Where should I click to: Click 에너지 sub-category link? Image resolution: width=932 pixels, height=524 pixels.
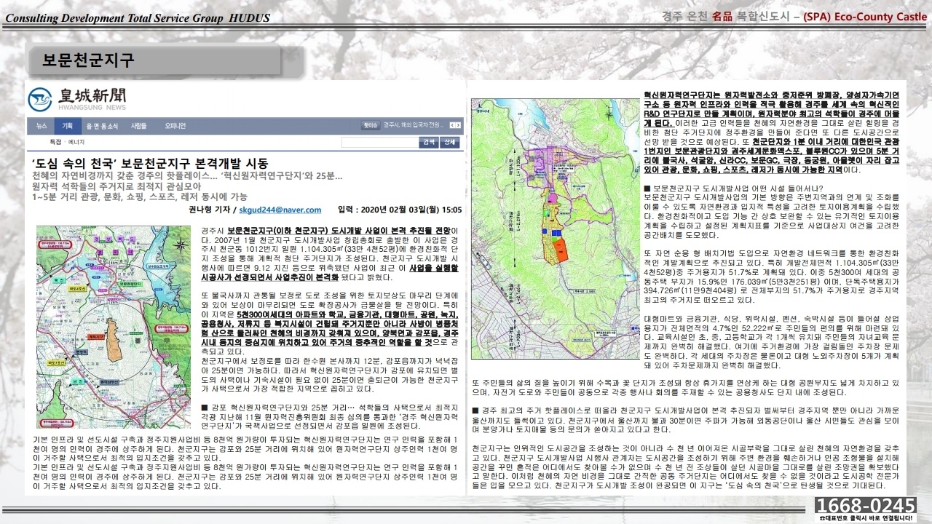(x=76, y=141)
